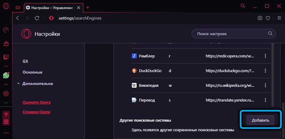The height and width of the screenshot is (139, 285).
Task: Select the Перевод name text
Action: pos(147,100)
